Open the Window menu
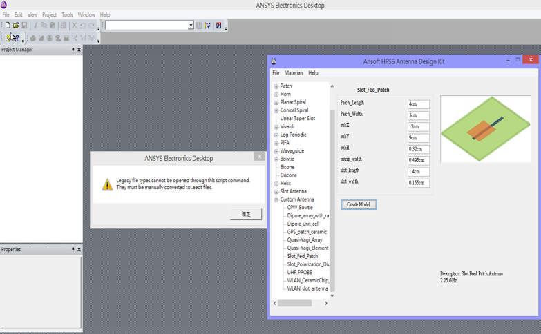The image size is (541, 334). pyautogui.click(x=86, y=14)
